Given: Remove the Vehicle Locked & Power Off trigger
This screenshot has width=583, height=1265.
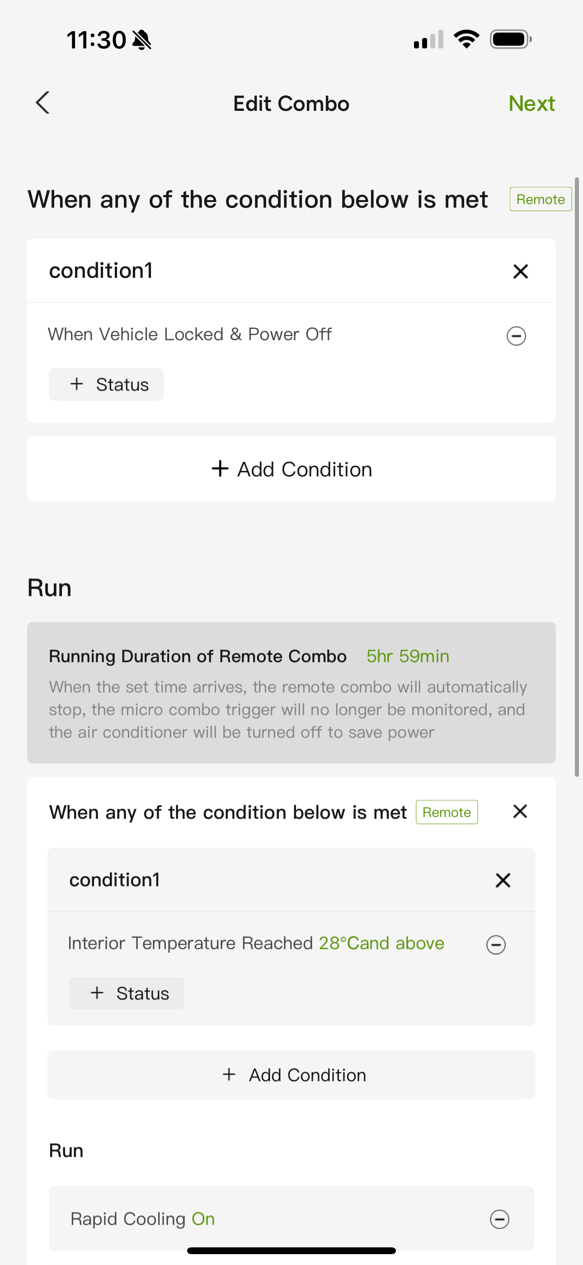Looking at the screenshot, I should pos(516,336).
